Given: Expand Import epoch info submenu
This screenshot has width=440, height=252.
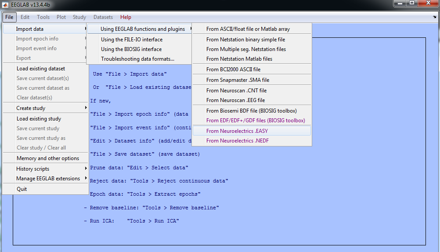Looking at the screenshot, I should (46, 39).
